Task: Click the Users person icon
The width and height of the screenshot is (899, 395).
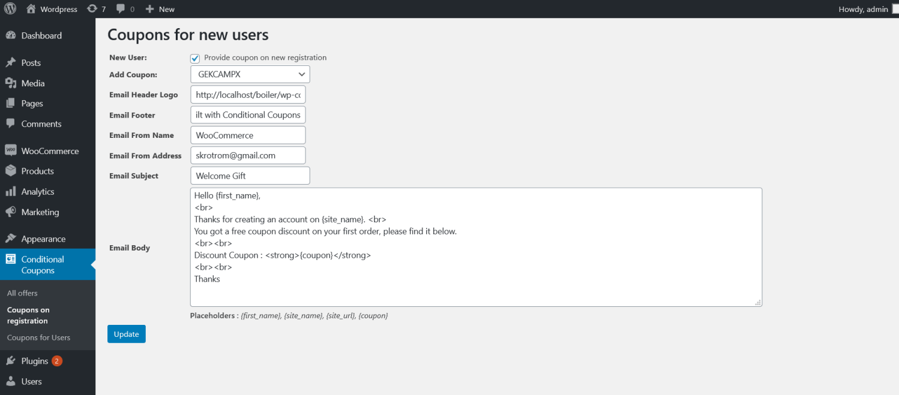Action: pyautogui.click(x=11, y=381)
